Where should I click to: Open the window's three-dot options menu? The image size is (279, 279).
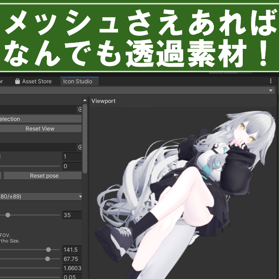click(271, 81)
